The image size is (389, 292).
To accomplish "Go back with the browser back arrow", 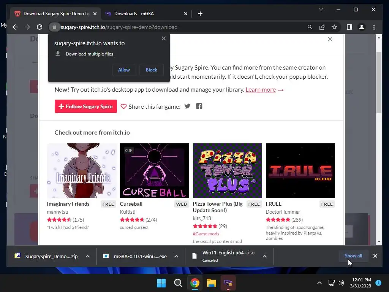I will [15, 27].
